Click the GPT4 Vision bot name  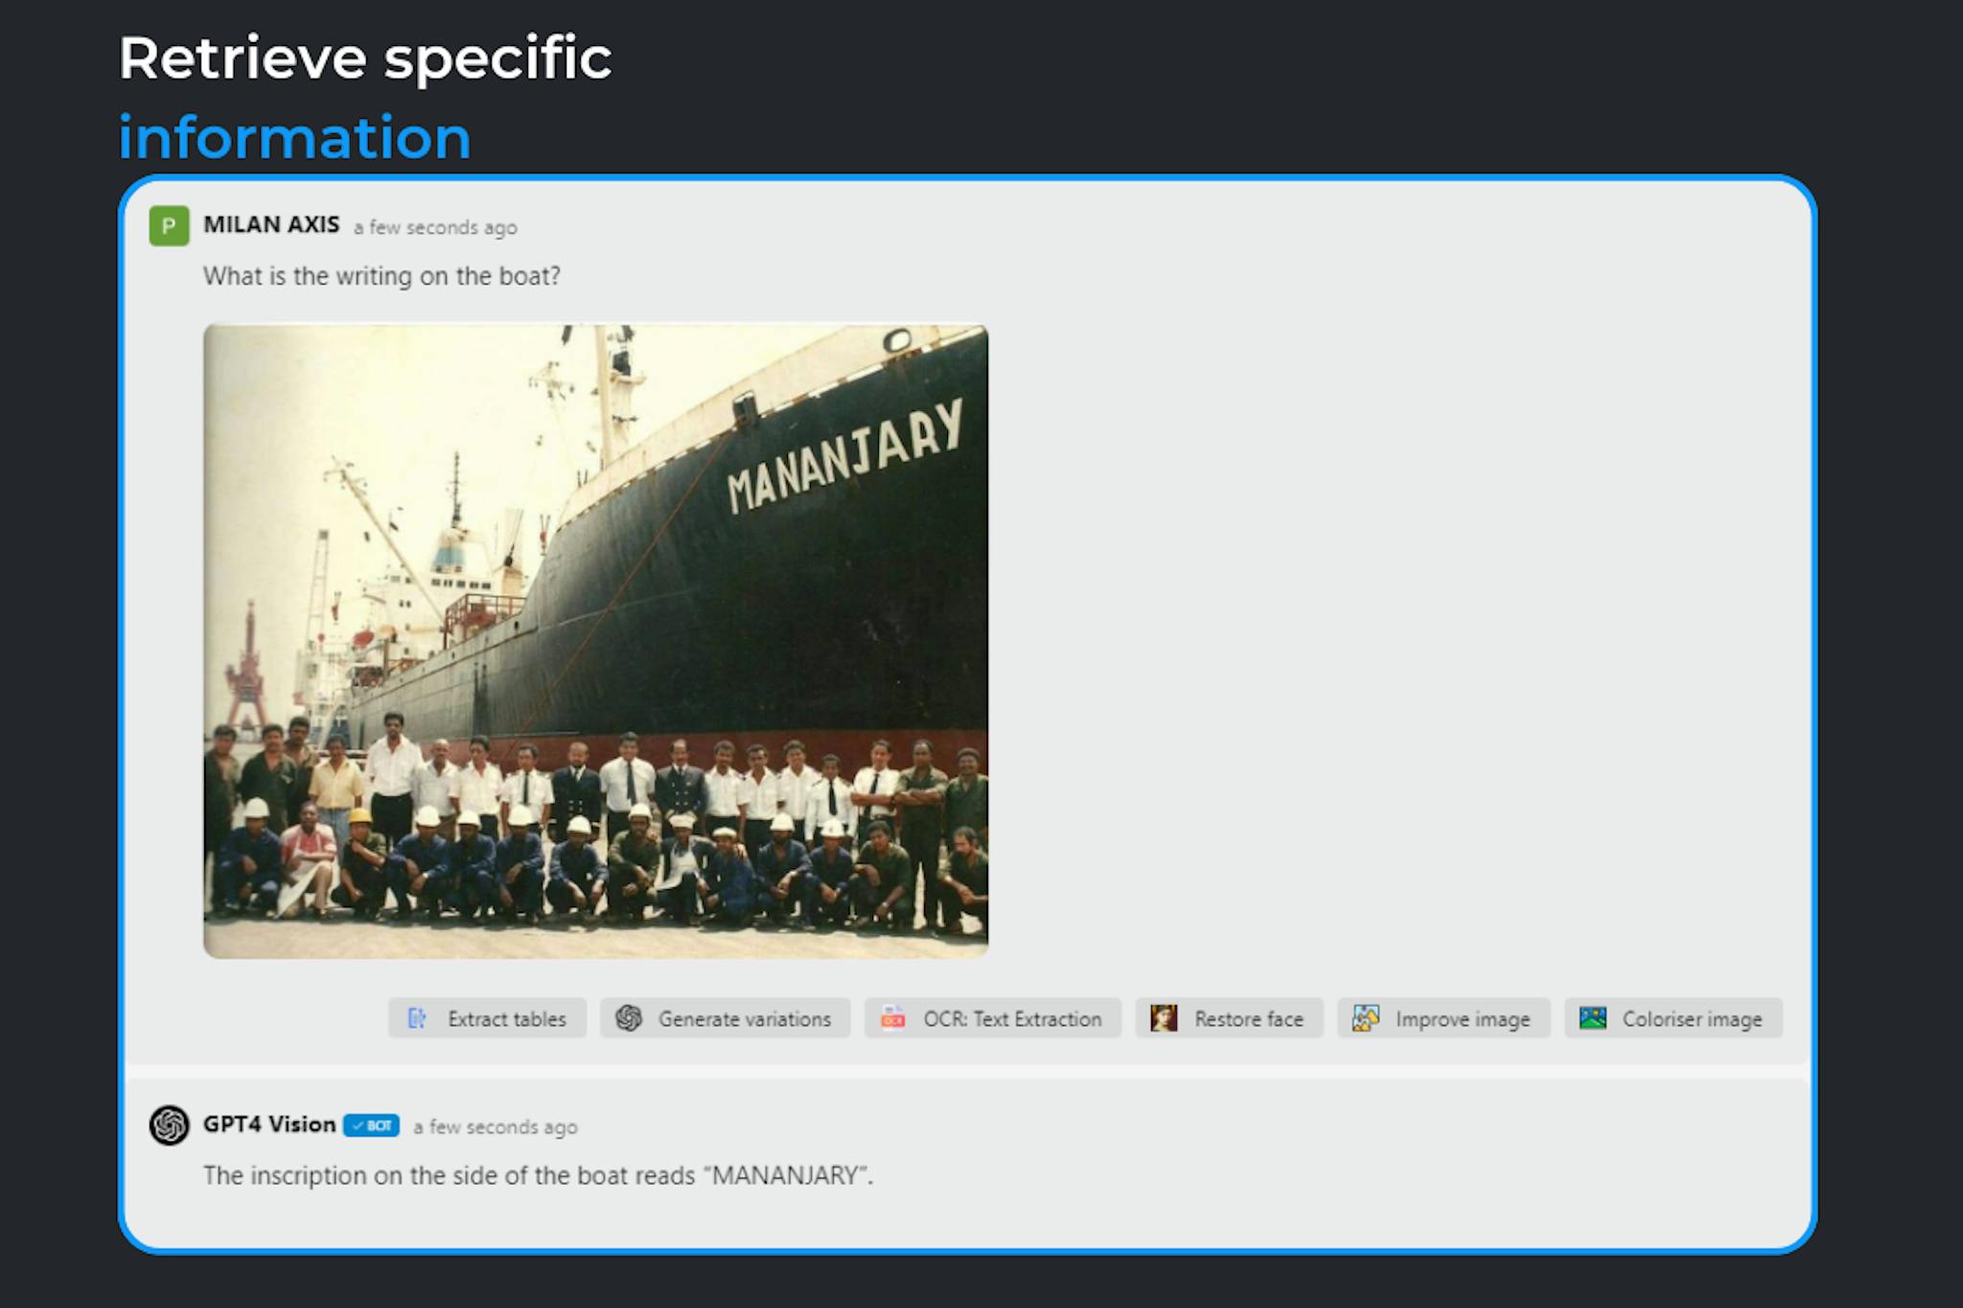269,1125
